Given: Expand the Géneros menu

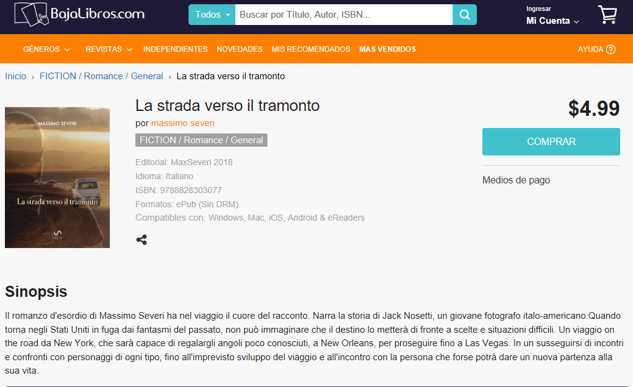Looking at the screenshot, I should 46,49.
